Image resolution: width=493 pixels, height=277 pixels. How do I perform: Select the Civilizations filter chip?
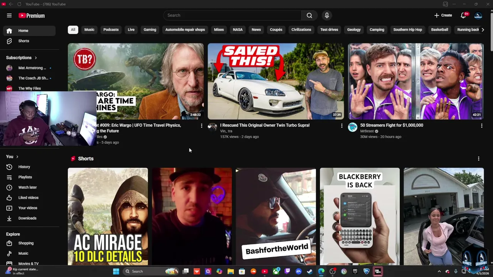(x=301, y=30)
